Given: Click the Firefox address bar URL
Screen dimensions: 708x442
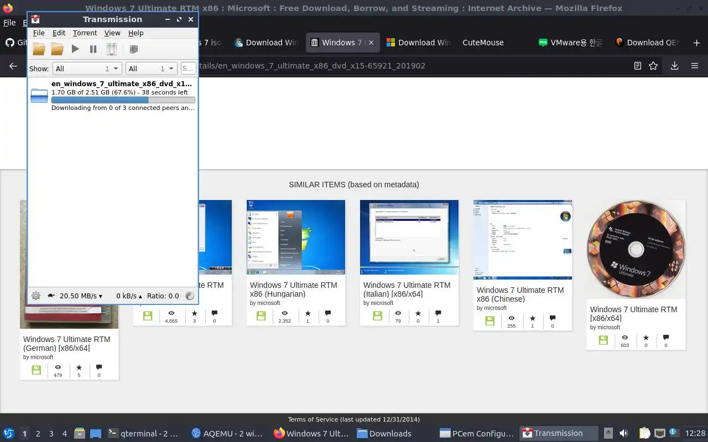Looking at the screenshot, I should pyautogui.click(x=312, y=66).
